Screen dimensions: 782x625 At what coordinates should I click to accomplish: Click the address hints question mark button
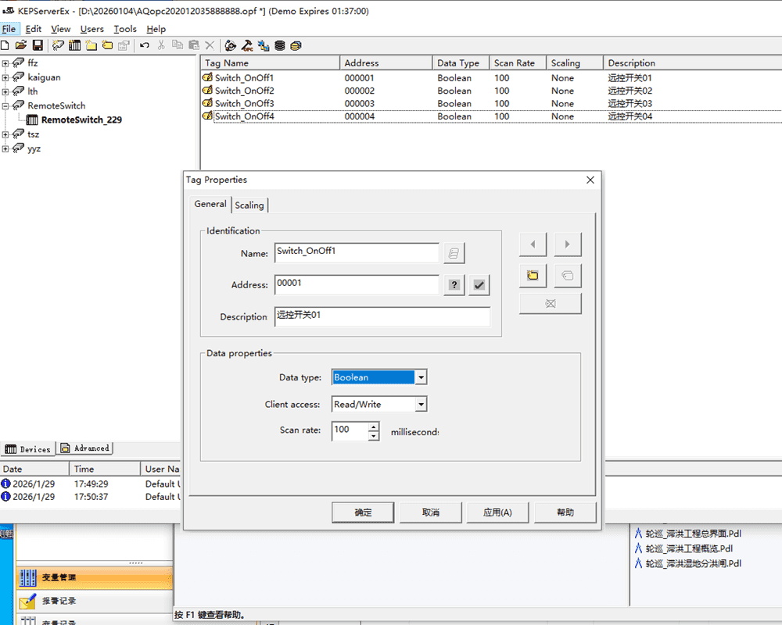point(454,285)
